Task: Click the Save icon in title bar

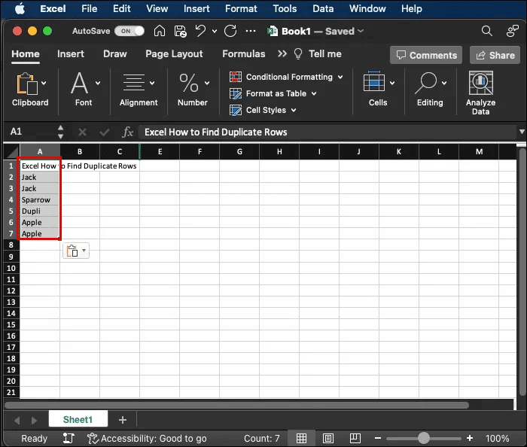Action: [180, 32]
